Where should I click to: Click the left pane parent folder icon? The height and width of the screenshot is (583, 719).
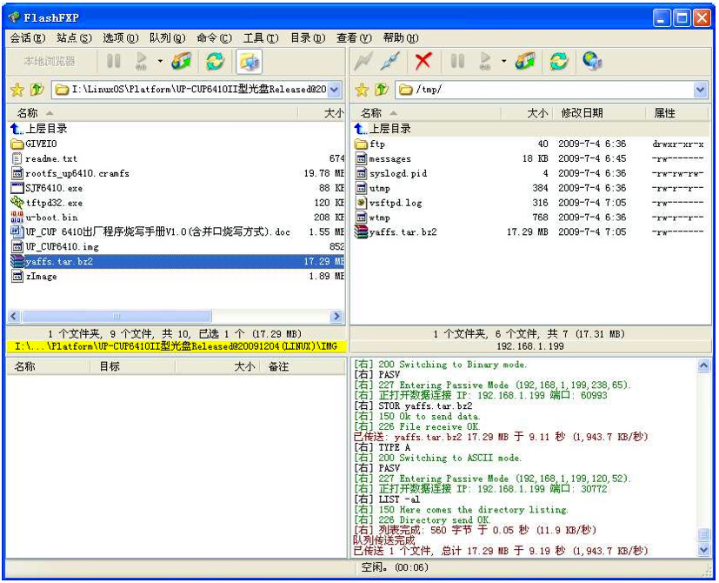37,90
